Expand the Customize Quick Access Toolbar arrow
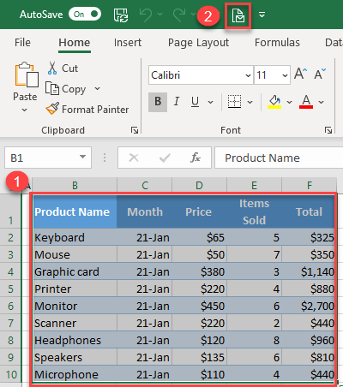This screenshot has height=387, width=343. (x=262, y=15)
